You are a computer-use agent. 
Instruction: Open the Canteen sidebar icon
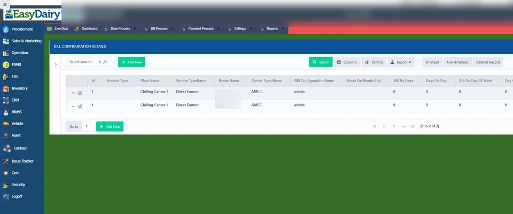7,148
